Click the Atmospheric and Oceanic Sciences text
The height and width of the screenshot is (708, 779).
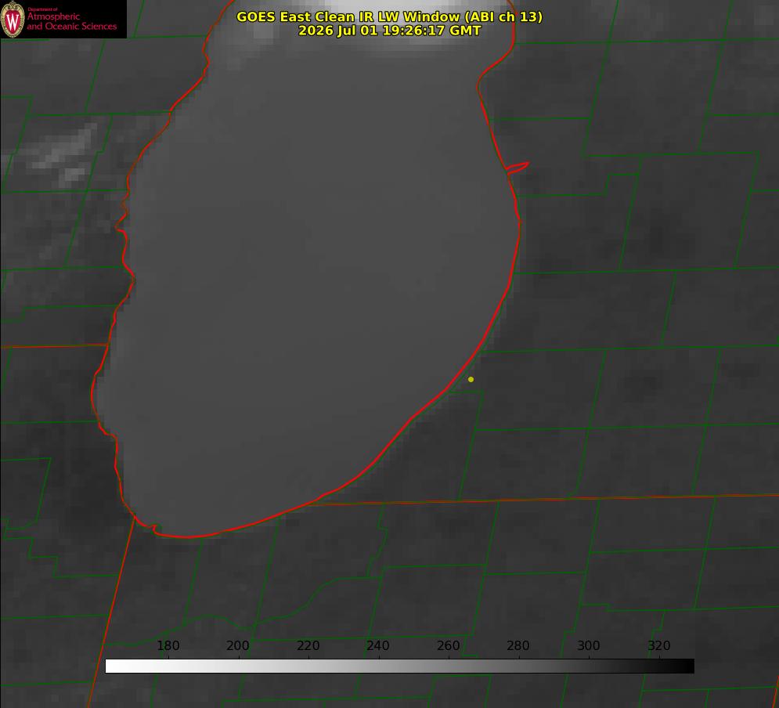click(x=71, y=21)
